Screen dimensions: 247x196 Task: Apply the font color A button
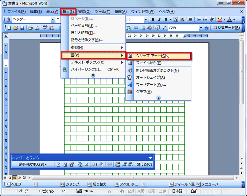coord(230,19)
